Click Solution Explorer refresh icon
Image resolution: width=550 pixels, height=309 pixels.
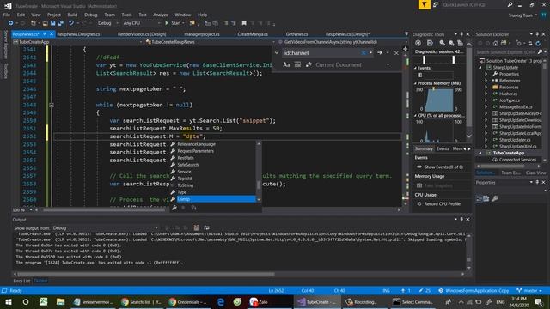[x=538, y=44]
